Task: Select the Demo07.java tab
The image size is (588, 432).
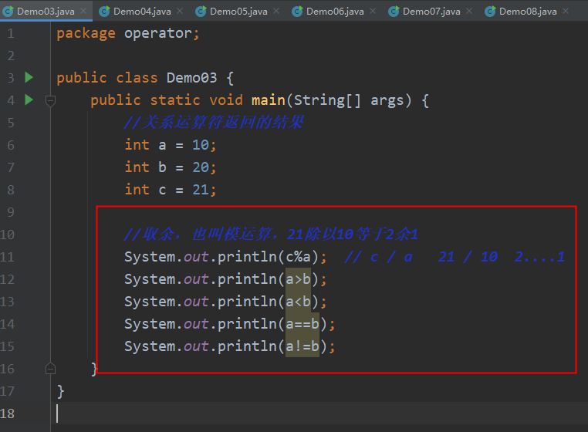Action: pyautogui.click(x=431, y=12)
